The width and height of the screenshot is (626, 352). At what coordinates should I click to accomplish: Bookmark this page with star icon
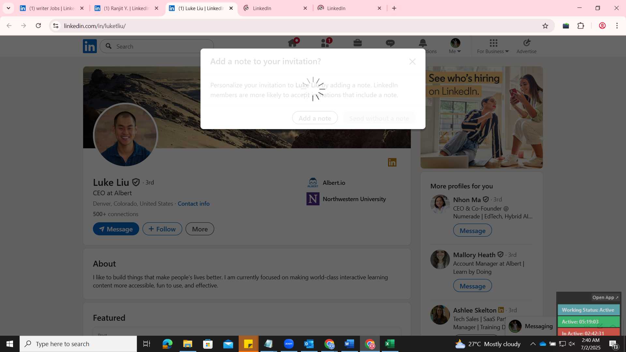[x=545, y=26]
